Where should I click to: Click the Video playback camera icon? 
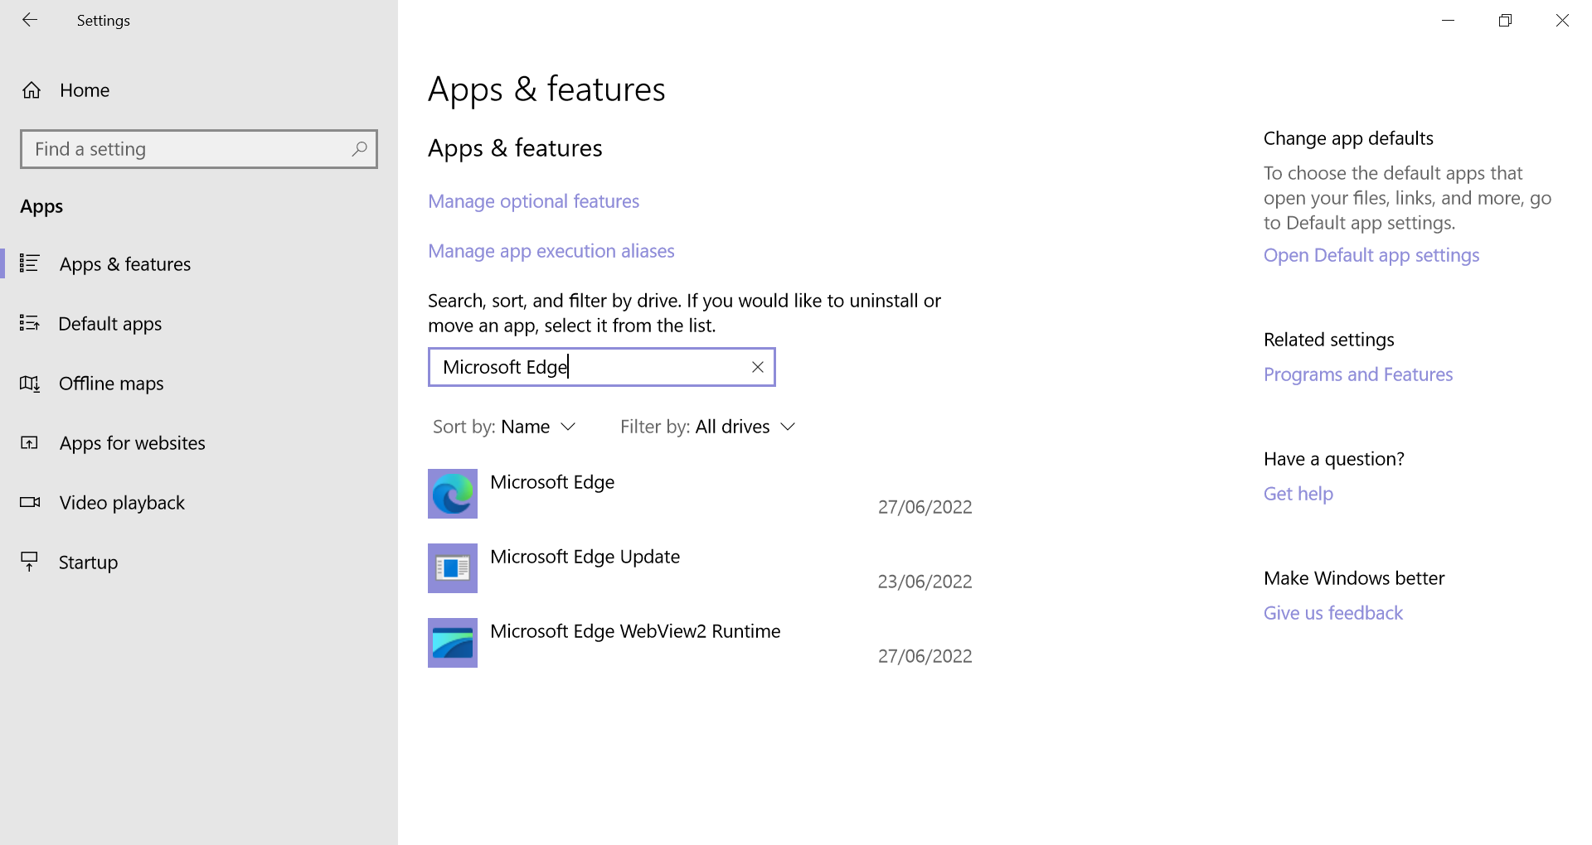(30, 502)
